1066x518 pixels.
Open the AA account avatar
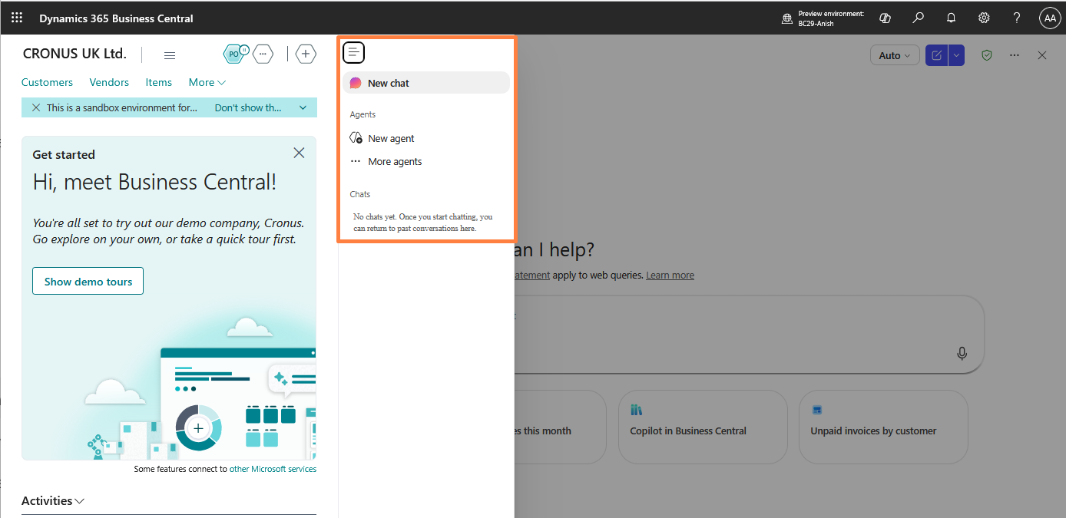[1050, 18]
